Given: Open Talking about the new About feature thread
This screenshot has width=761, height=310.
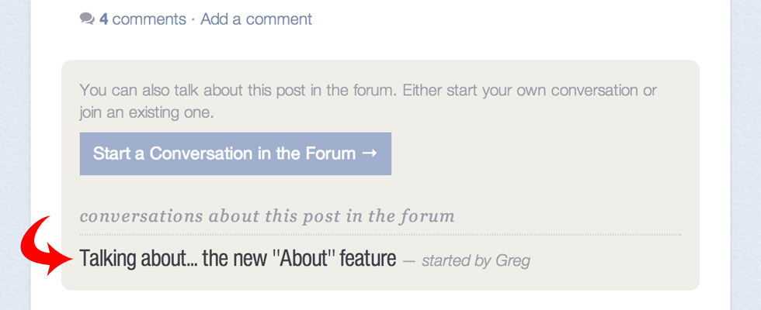Looking at the screenshot, I should tap(238, 258).
